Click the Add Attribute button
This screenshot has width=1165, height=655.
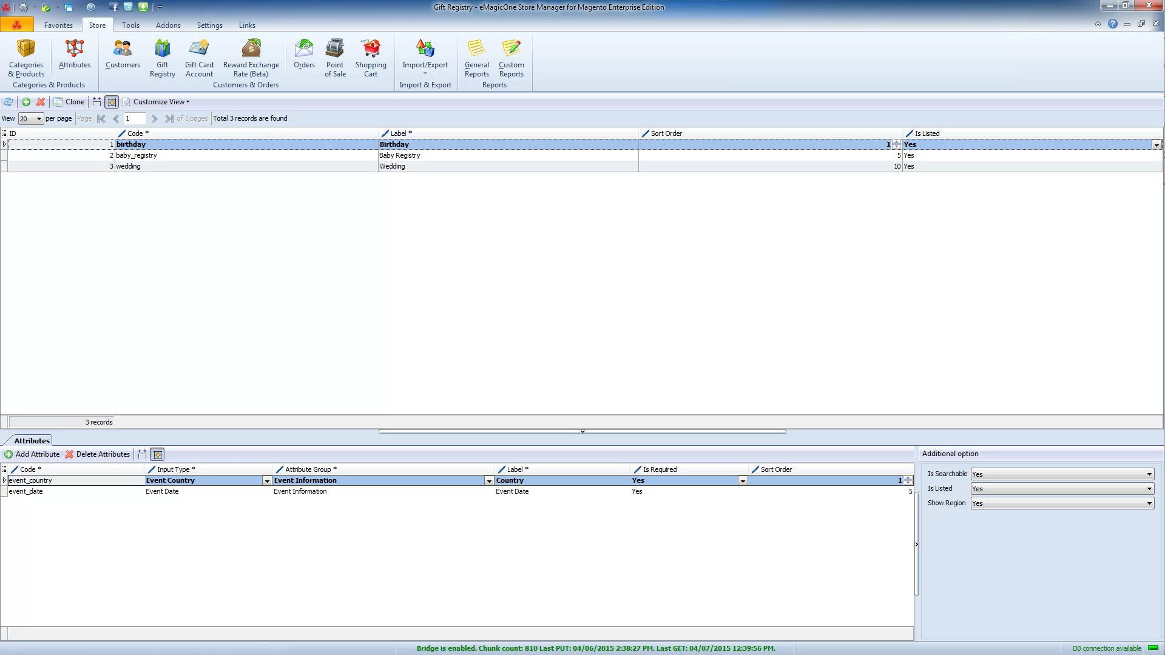click(x=32, y=454)
